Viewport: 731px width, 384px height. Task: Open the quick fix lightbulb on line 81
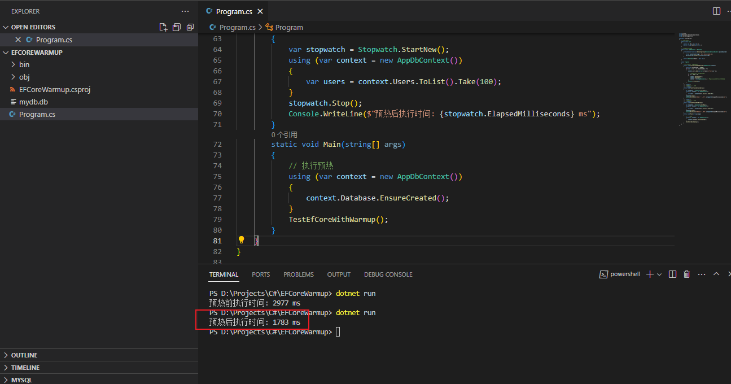tap(241, 240)
